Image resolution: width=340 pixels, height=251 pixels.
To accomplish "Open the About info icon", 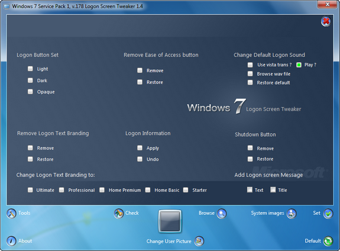I will (x=11, y=241).
